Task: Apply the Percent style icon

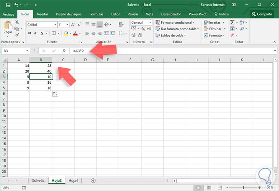Action: tap(143, 29)
